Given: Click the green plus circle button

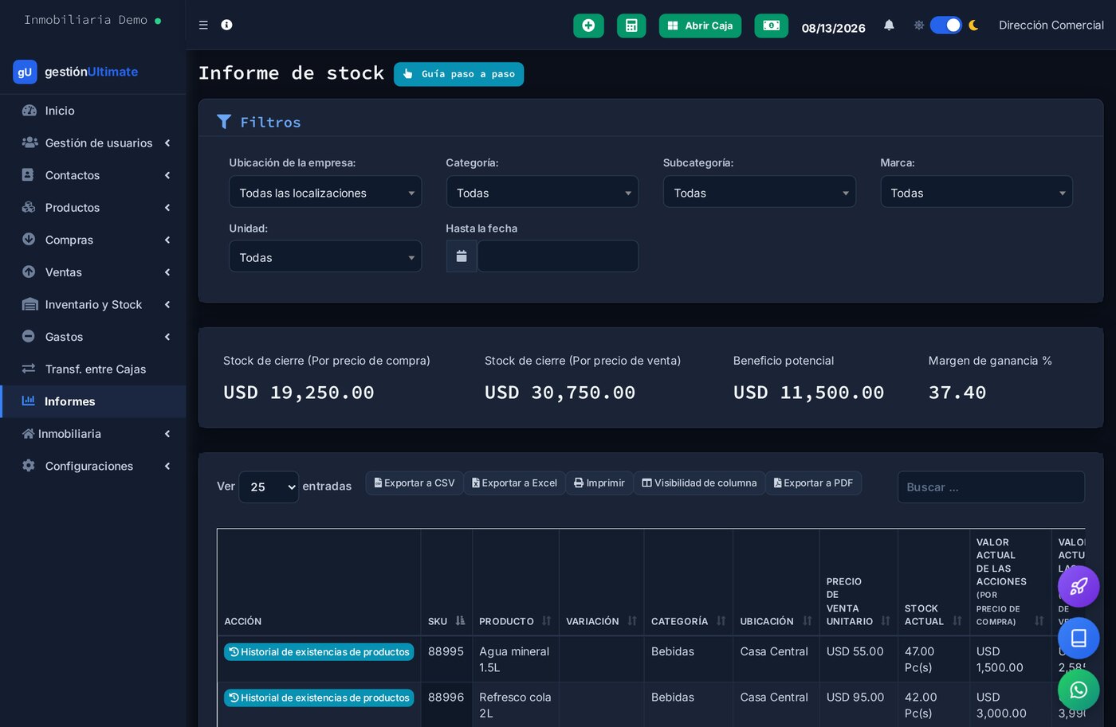Looking at the screenshot, I should coord(588,25).
